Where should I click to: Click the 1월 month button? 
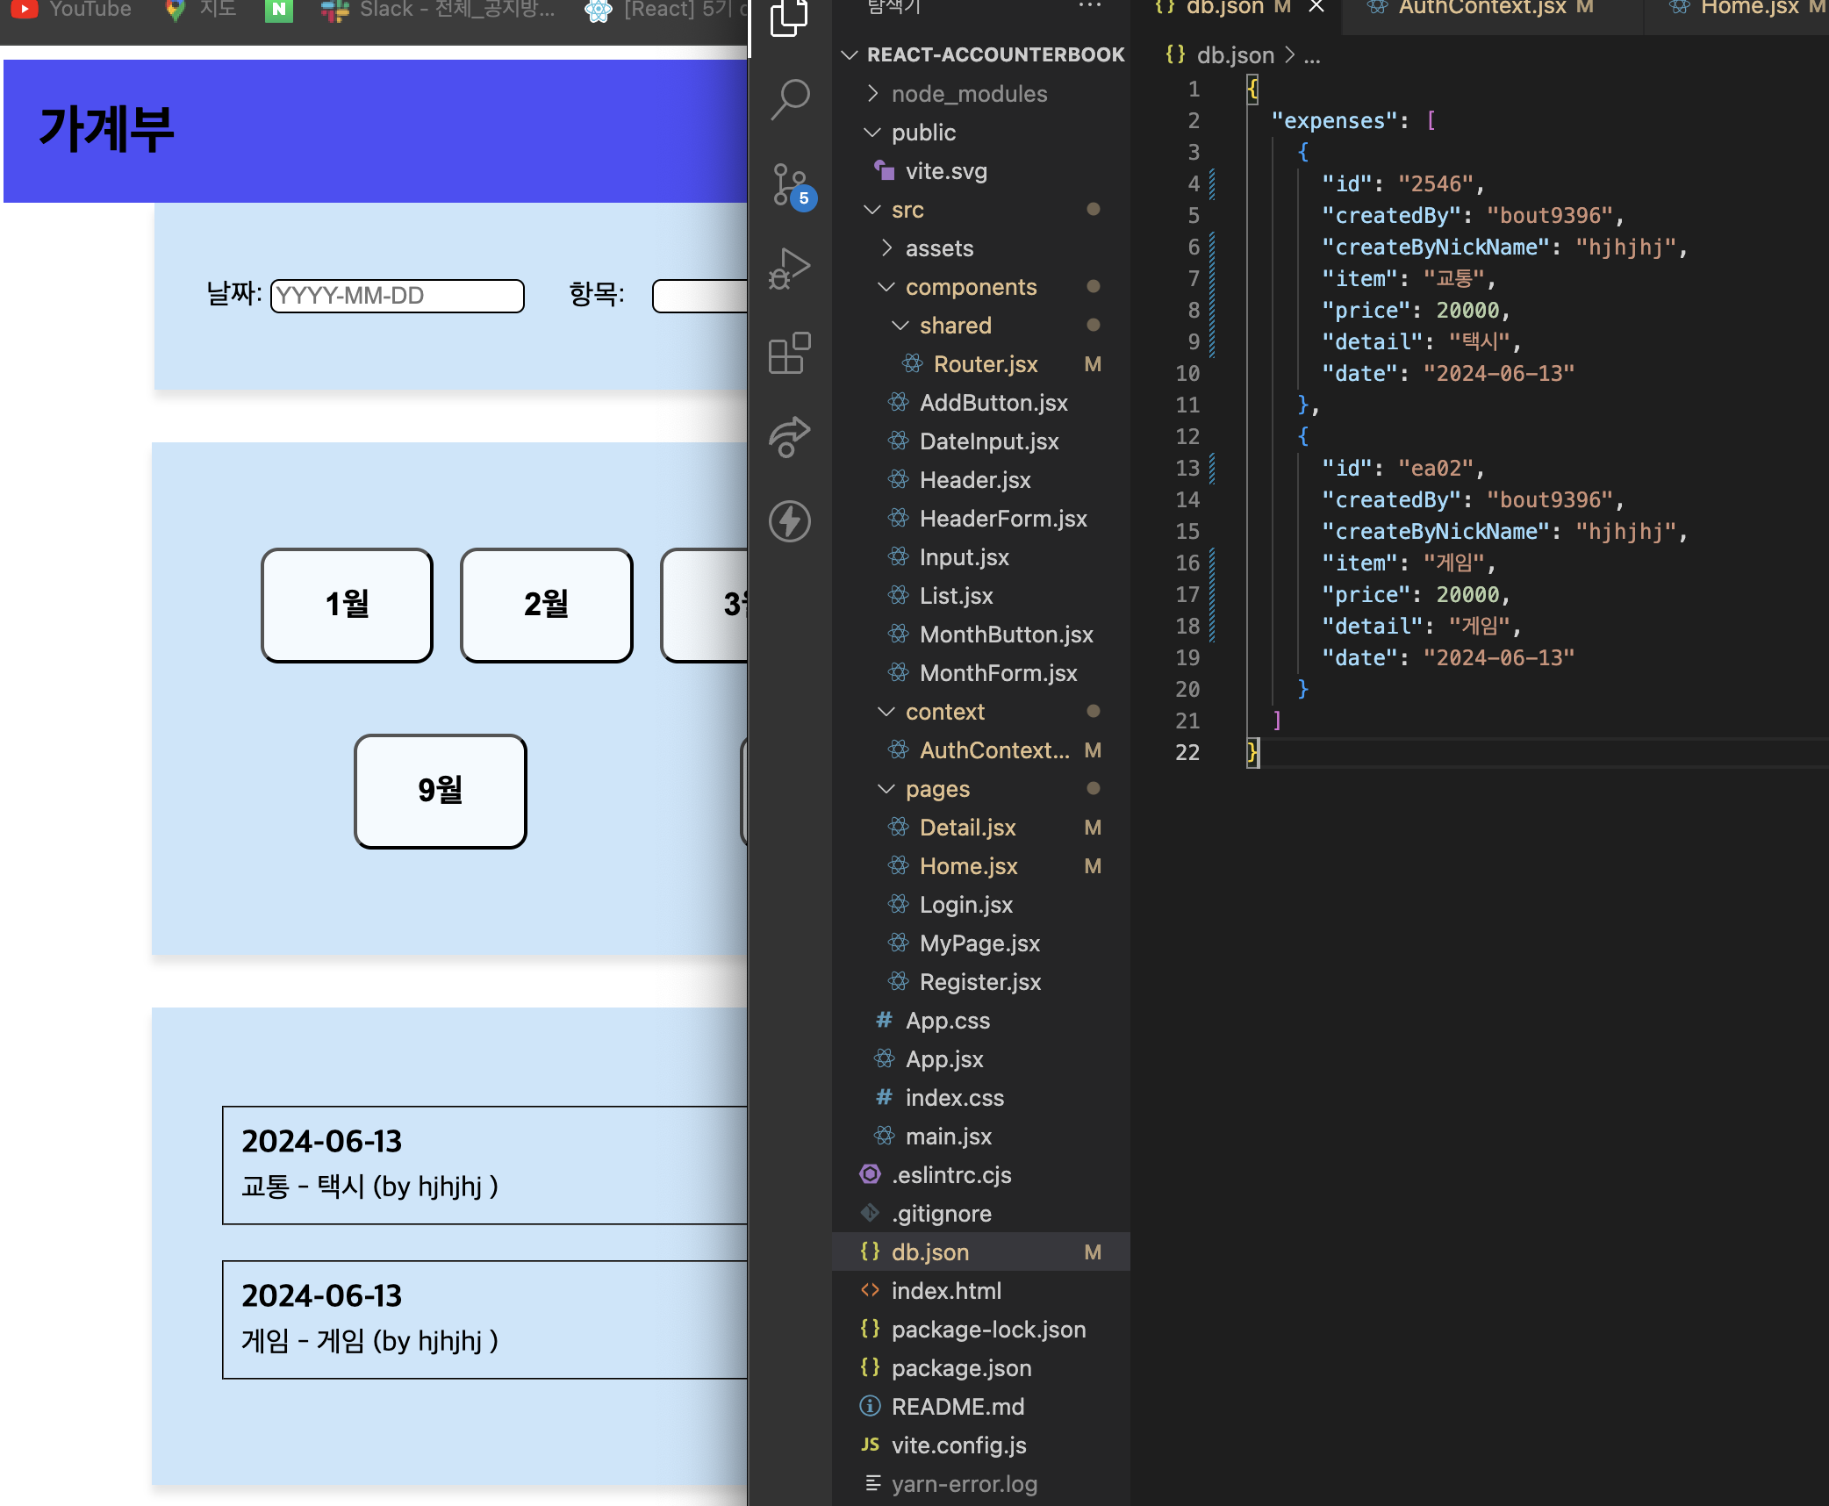pos(348,605)
